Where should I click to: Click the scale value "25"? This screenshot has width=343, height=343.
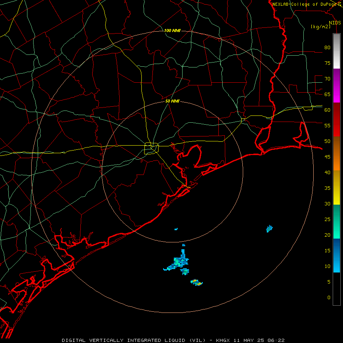click(x=327, y=219)
